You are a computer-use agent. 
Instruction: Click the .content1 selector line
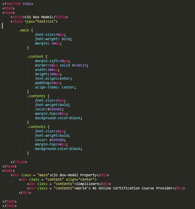pyautogui.click(x=38, y=96)
